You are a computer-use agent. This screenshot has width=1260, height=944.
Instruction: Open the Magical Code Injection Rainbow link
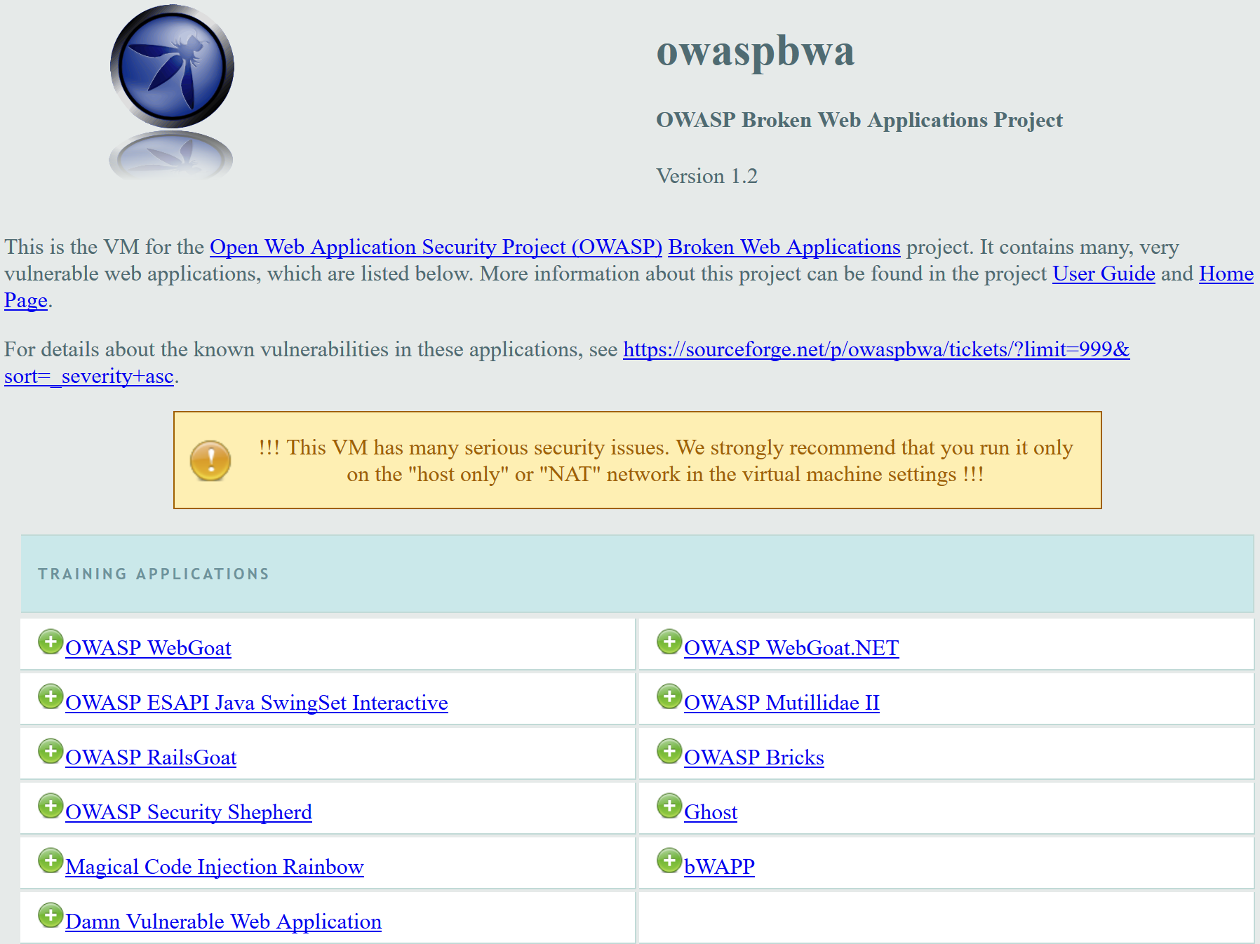coord(215,866)
